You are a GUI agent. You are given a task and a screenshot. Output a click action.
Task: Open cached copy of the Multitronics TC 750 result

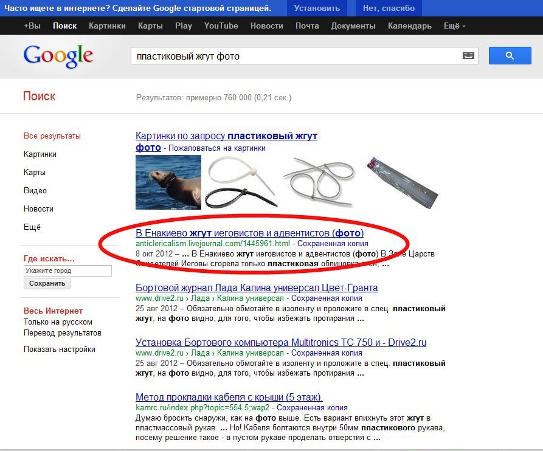327,353
